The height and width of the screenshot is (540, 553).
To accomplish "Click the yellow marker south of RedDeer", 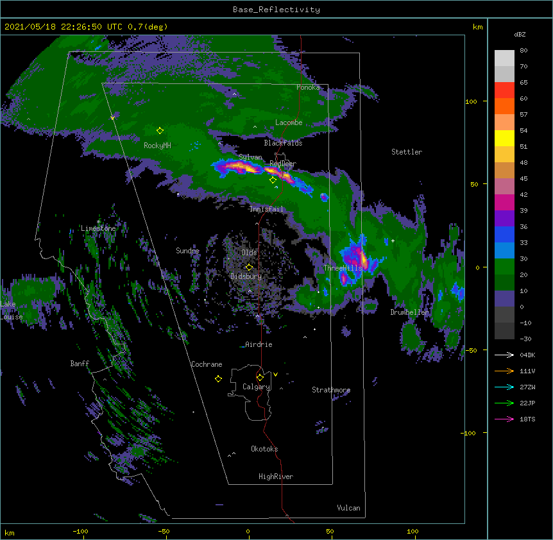I will tap(273, 180).
